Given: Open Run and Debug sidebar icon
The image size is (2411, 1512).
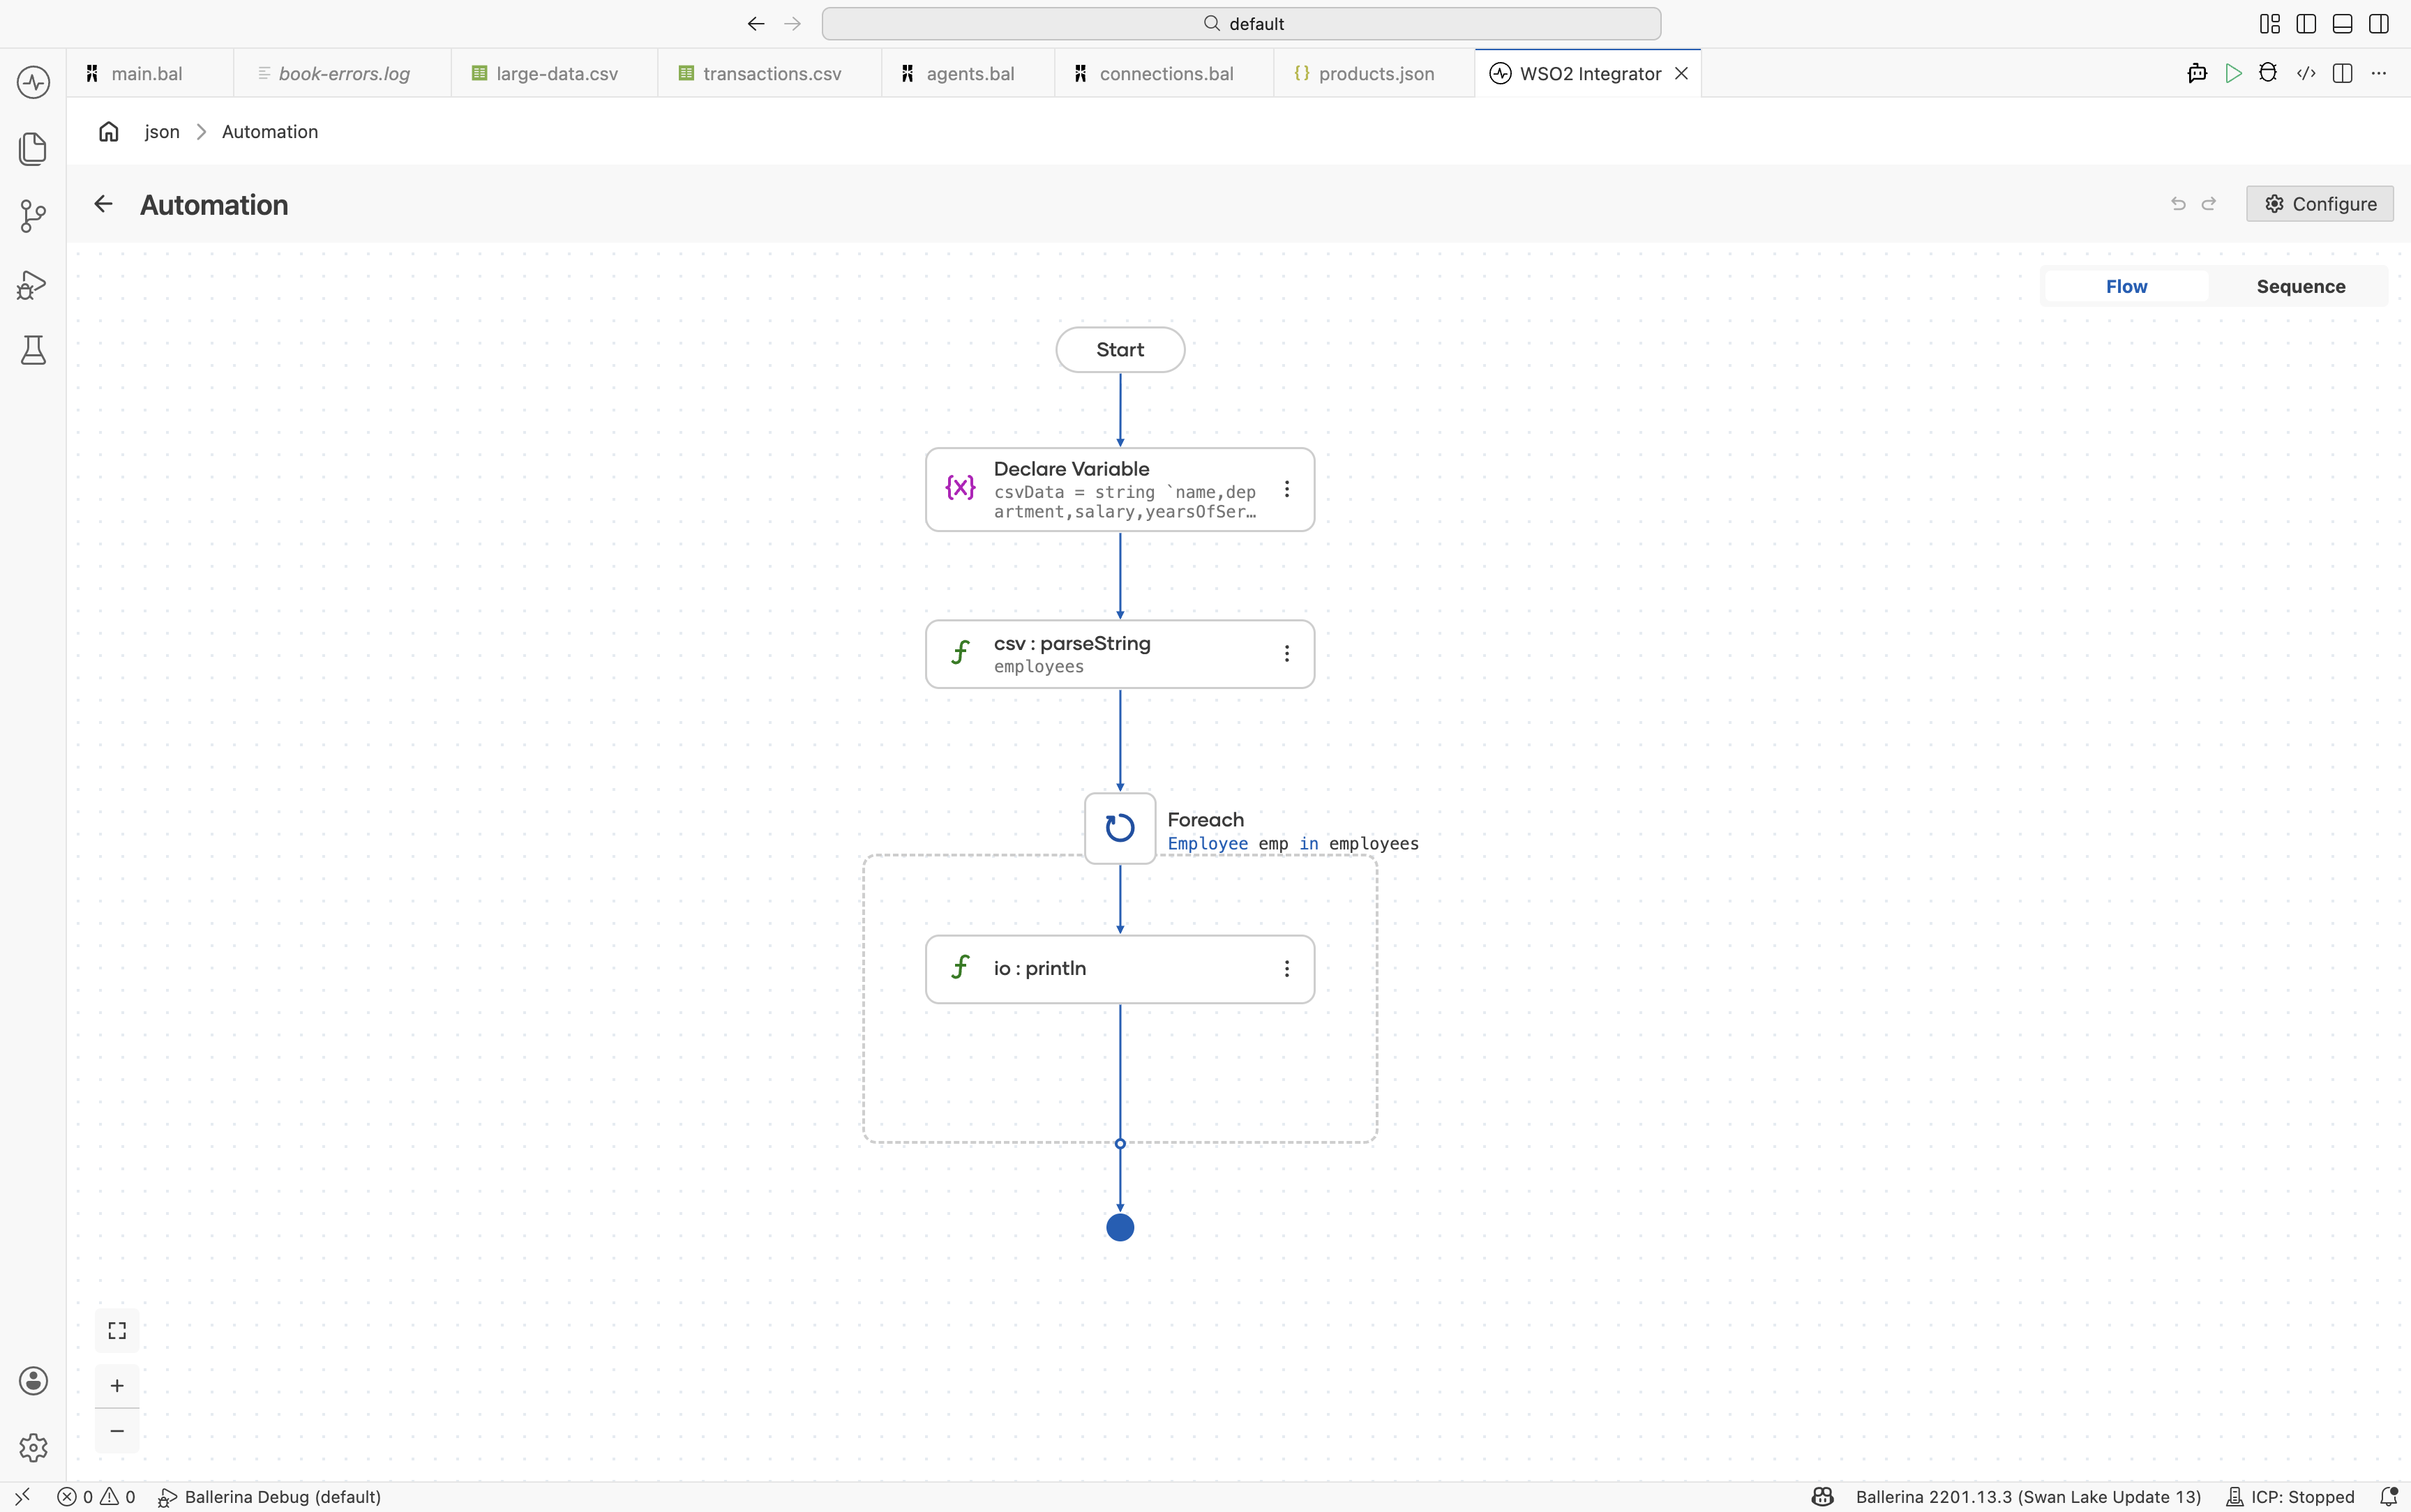Looking at the screenshot, I should (33, 285).
